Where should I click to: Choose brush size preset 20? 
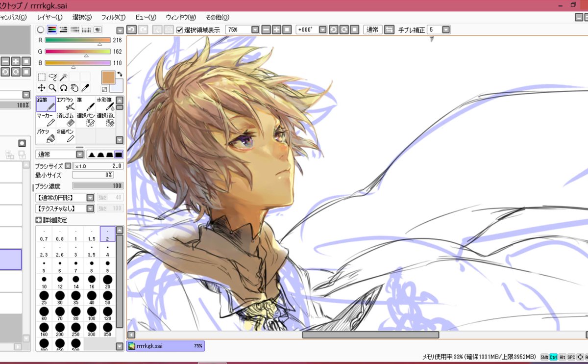[x=107, y=282]
